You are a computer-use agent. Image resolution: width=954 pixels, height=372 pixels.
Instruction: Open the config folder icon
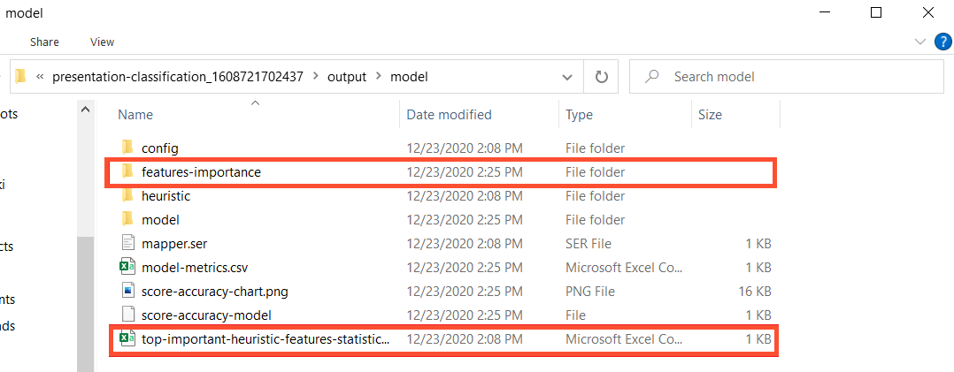point(127,148)
